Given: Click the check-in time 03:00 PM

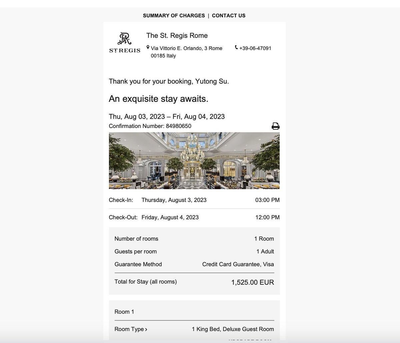Looking at the screenshot, I should [x=267, y=200].
